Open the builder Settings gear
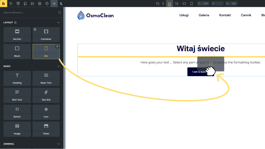The width and height of the screenshot is (265, 149). pos(40,4)
